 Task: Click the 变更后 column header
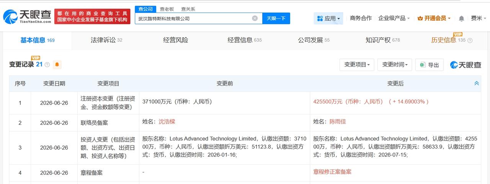(x=395, y=84)
